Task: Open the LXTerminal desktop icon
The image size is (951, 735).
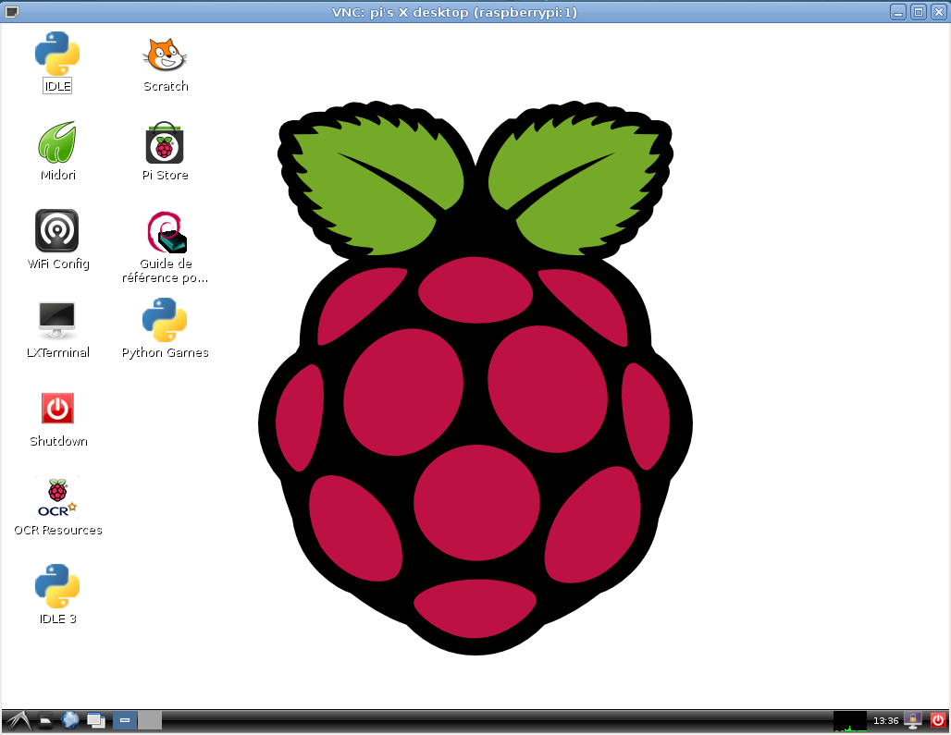Action: pyautogui.click(x=57, y=321)
